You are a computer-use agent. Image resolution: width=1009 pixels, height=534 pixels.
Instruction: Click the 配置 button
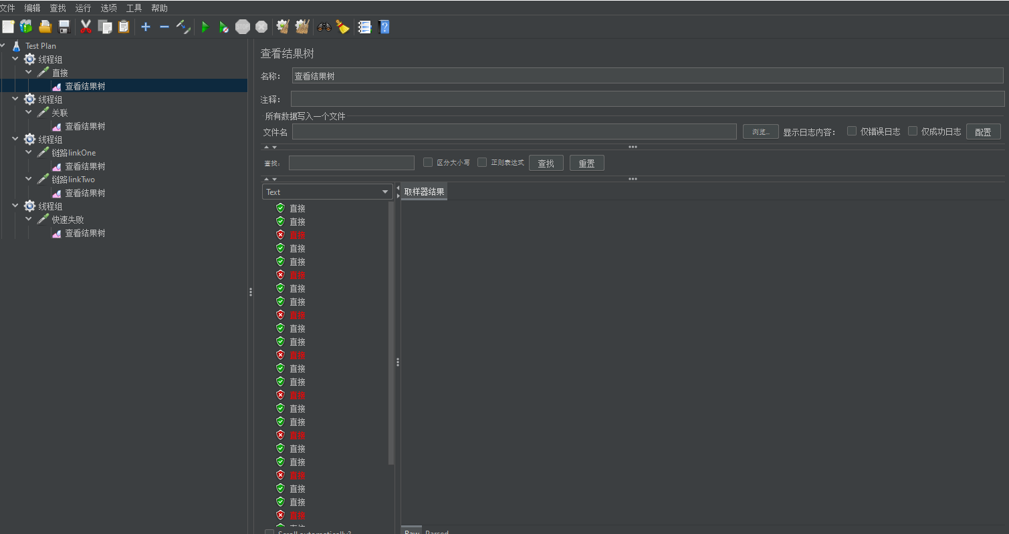pos(983,131)
